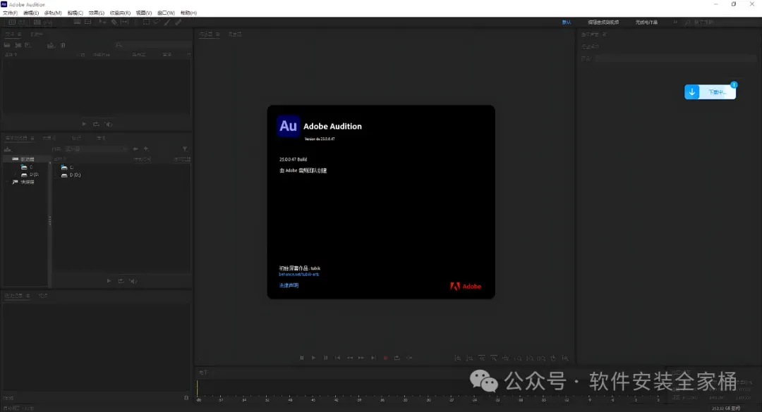The image size is (762, 412).
Task: Click Media Browser add shortcut plus icon
Action: pos(146,149)
